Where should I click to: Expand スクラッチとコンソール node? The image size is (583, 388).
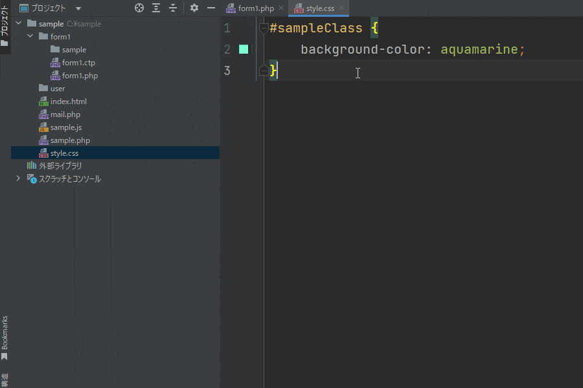18,179
